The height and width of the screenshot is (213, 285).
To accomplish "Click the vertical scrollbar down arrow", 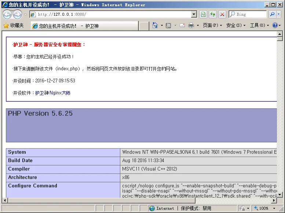I will point(279,195).
